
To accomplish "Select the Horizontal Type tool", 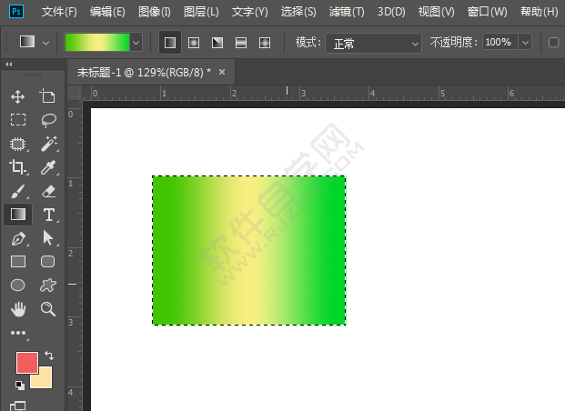I will point(49,215).
